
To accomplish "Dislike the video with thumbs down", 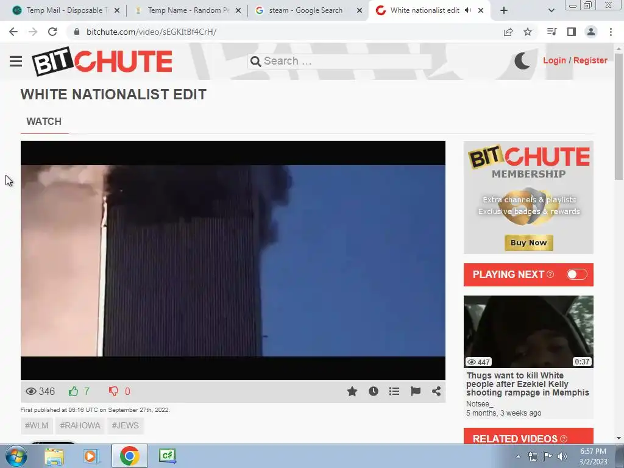I will (x=114, y=391).
